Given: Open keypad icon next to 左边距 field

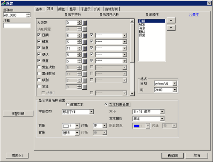Looking at the screenshot, I should click(x=85, y=23).
